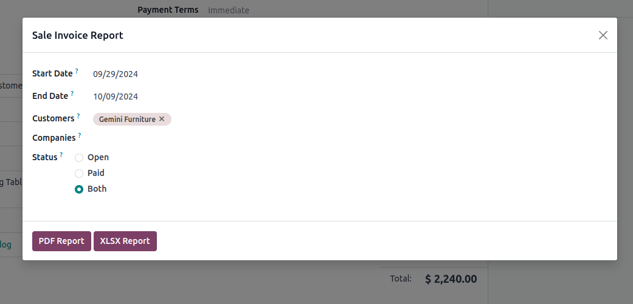Generate the PDF Report
The image size is (633, 304).
(61, 241)
